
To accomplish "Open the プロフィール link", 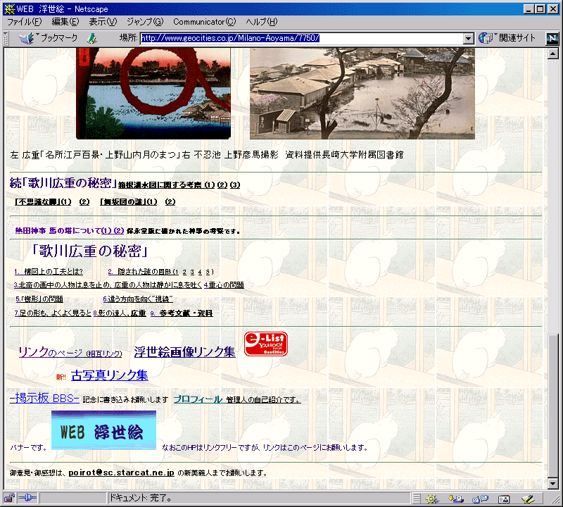I will point(198,399).
